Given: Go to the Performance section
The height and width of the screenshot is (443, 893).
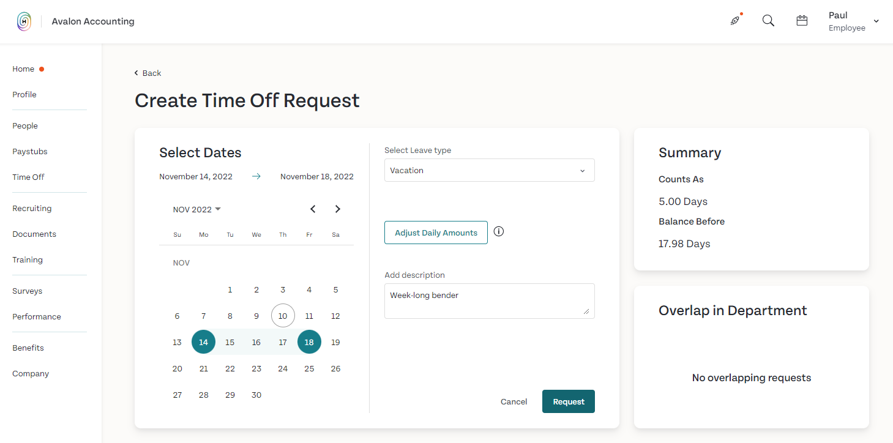Looking at the screenshot, I should [x=37, y=316].
